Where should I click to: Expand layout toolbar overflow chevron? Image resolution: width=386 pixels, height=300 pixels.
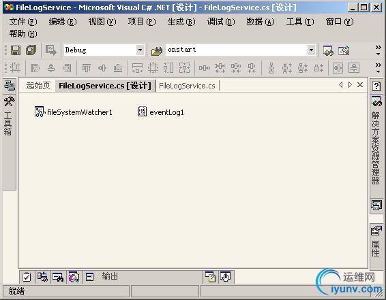(378, 68)
